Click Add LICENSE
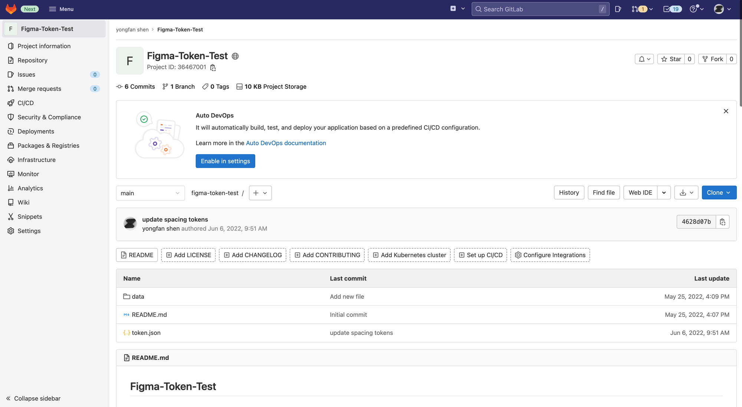Screen dimensions: 742x407 coord(188,255)
